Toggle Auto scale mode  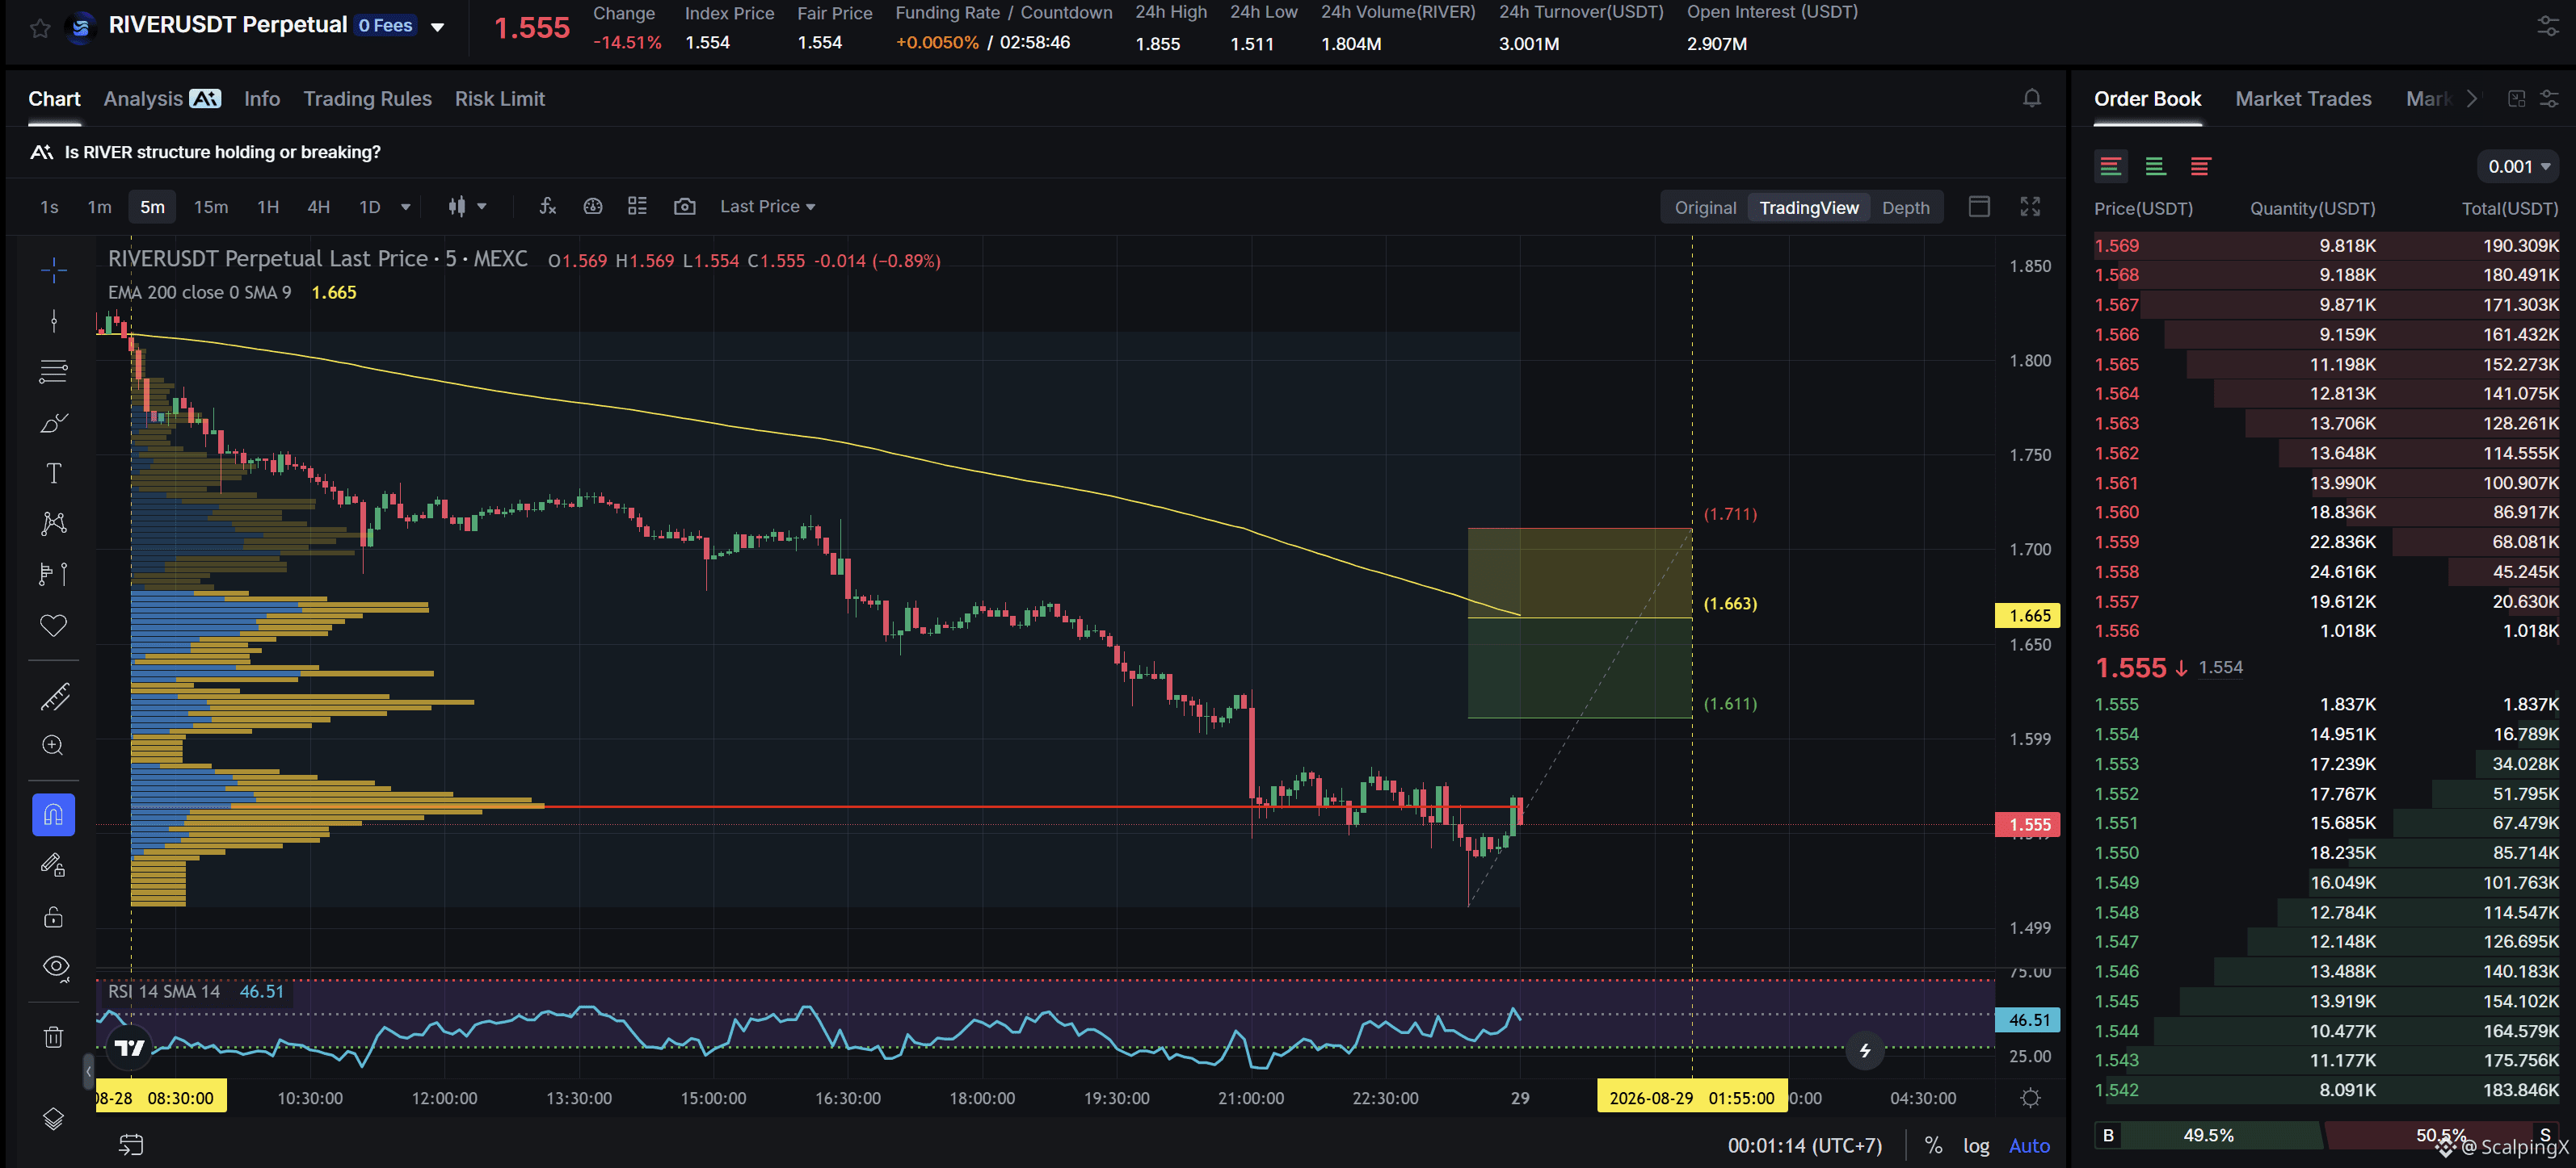(2029, 1145)
